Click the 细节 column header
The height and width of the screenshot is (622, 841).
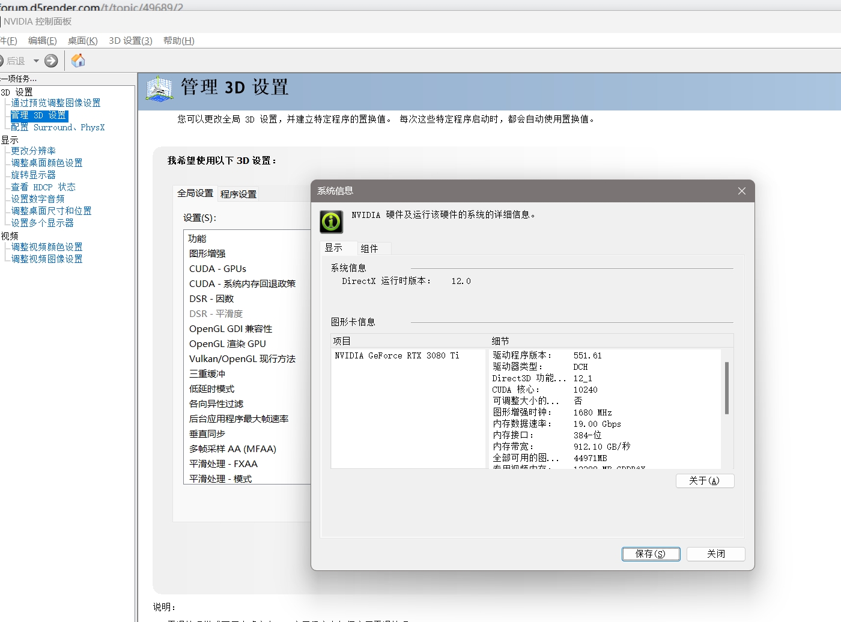(x=611, y=341)
